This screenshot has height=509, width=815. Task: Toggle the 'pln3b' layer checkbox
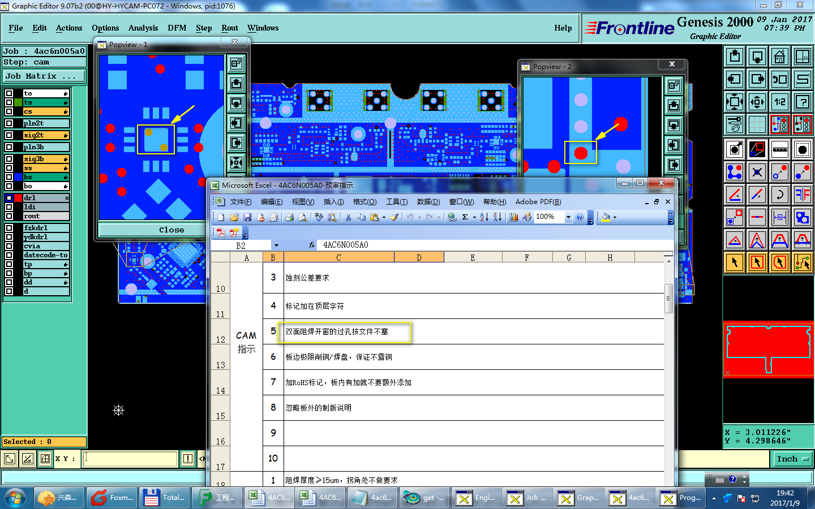tap(9, 146)
